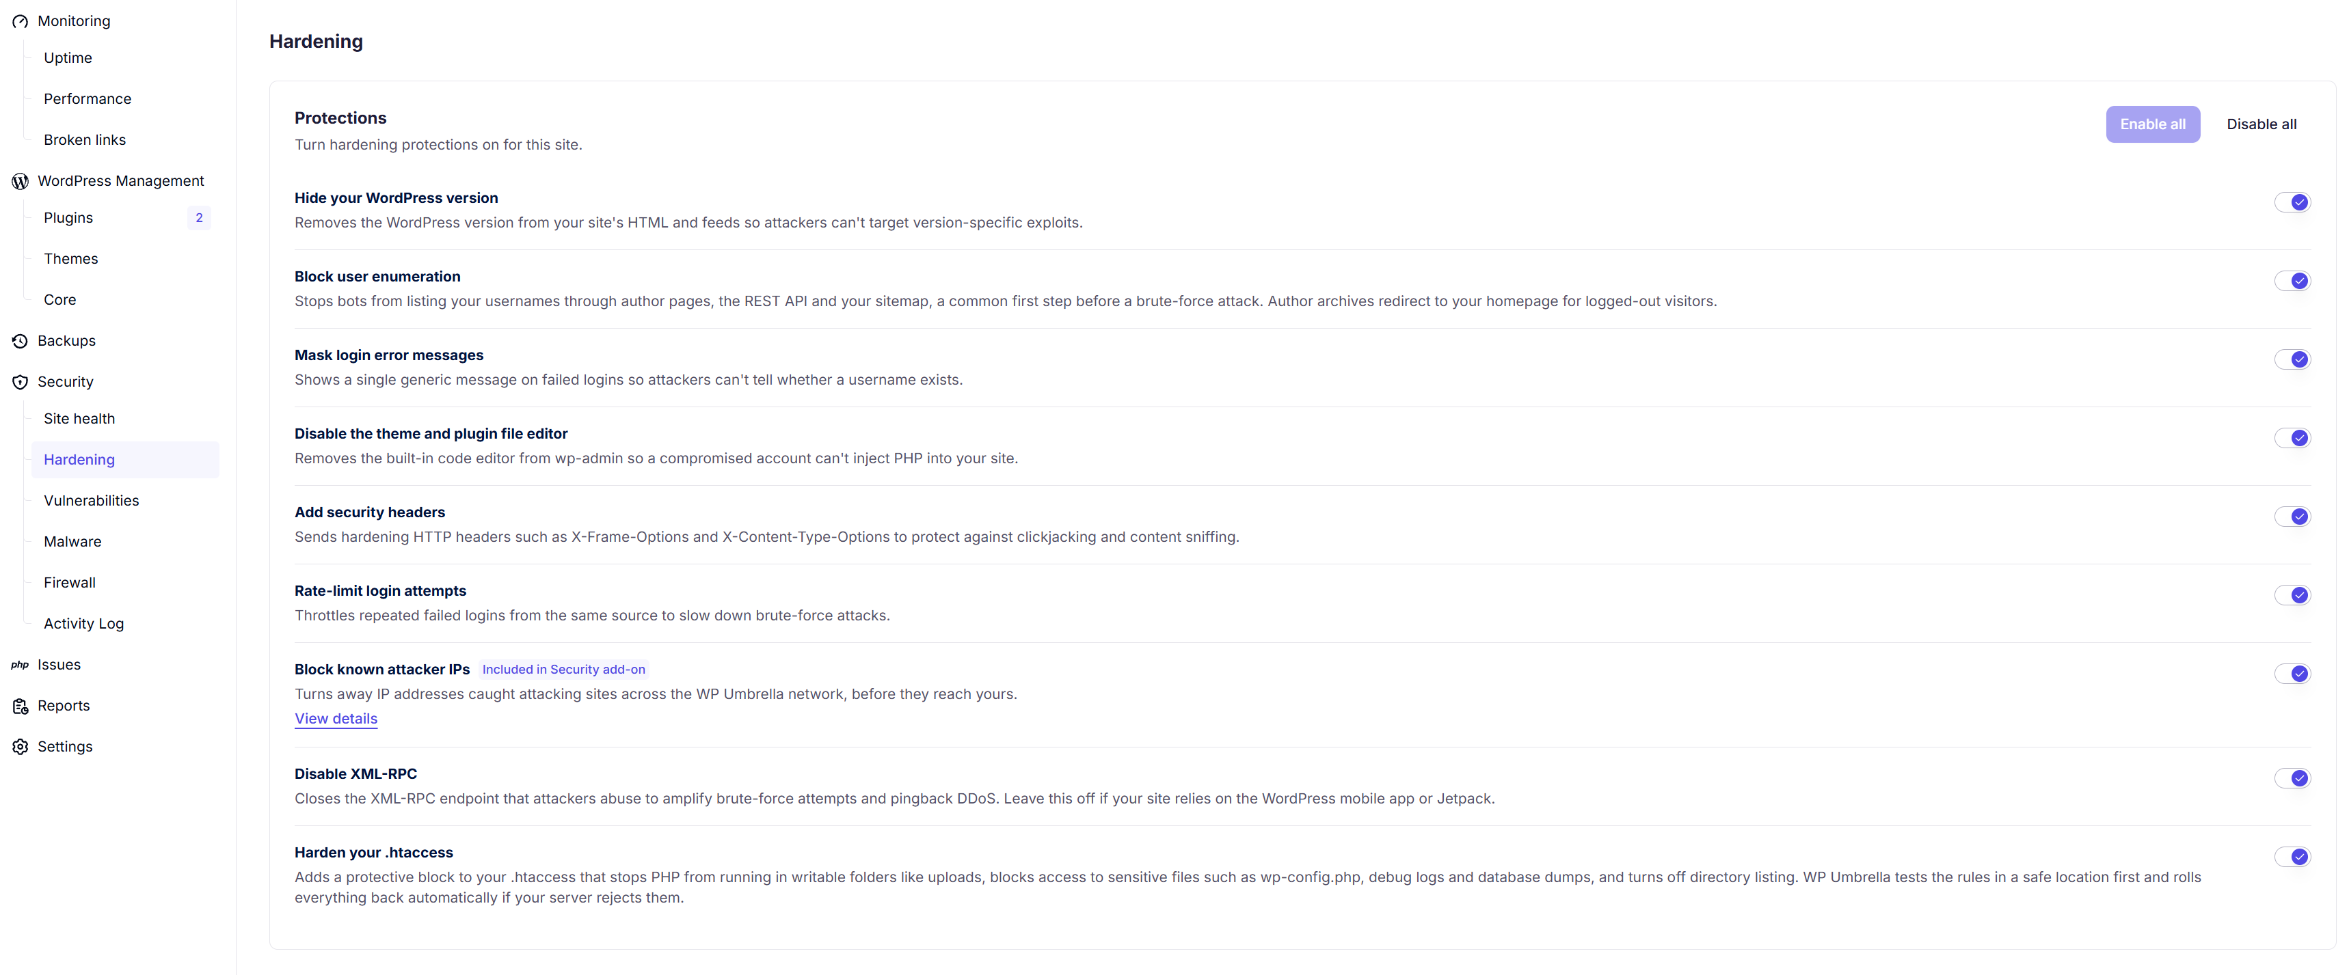2349x975 pixels.
Task: Click the Reports clipboard icon
Action: point(20,705)
